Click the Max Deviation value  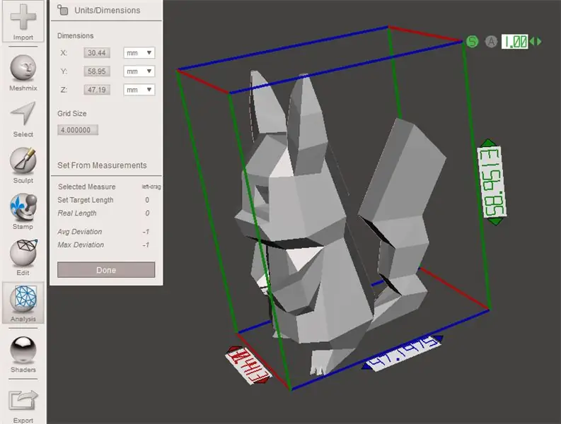coord(146,245)
